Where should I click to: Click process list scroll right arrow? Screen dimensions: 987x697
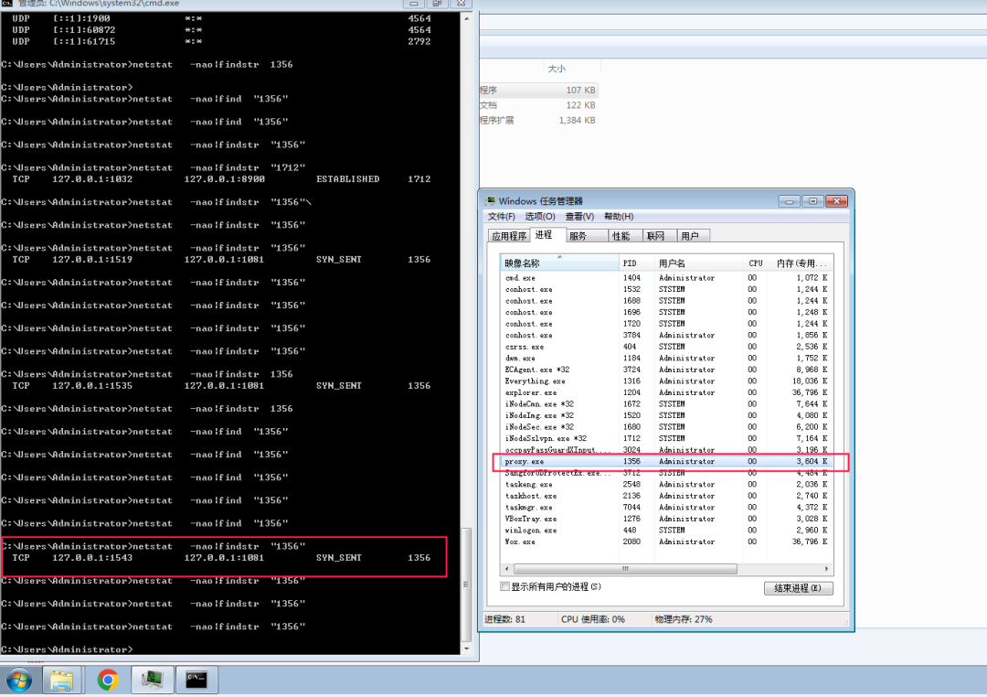[x=826, y=569]
